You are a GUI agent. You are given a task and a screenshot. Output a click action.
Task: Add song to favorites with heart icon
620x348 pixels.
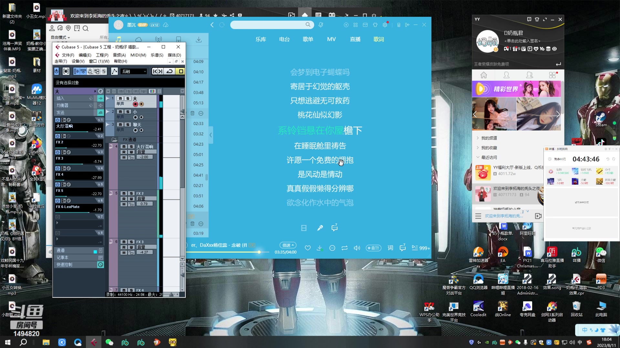307,248
